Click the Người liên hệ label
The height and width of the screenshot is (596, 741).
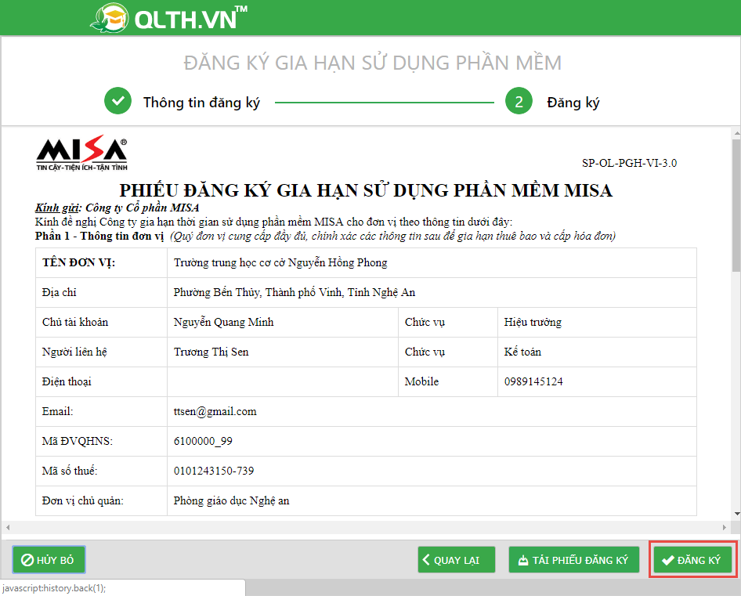pyautogui.click(x=74, y=352)
